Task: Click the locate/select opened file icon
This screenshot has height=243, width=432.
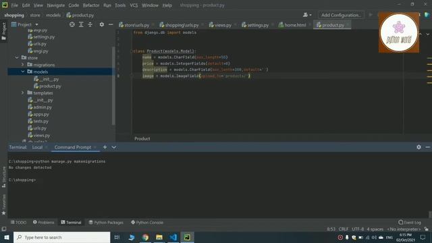Action: 72,24
